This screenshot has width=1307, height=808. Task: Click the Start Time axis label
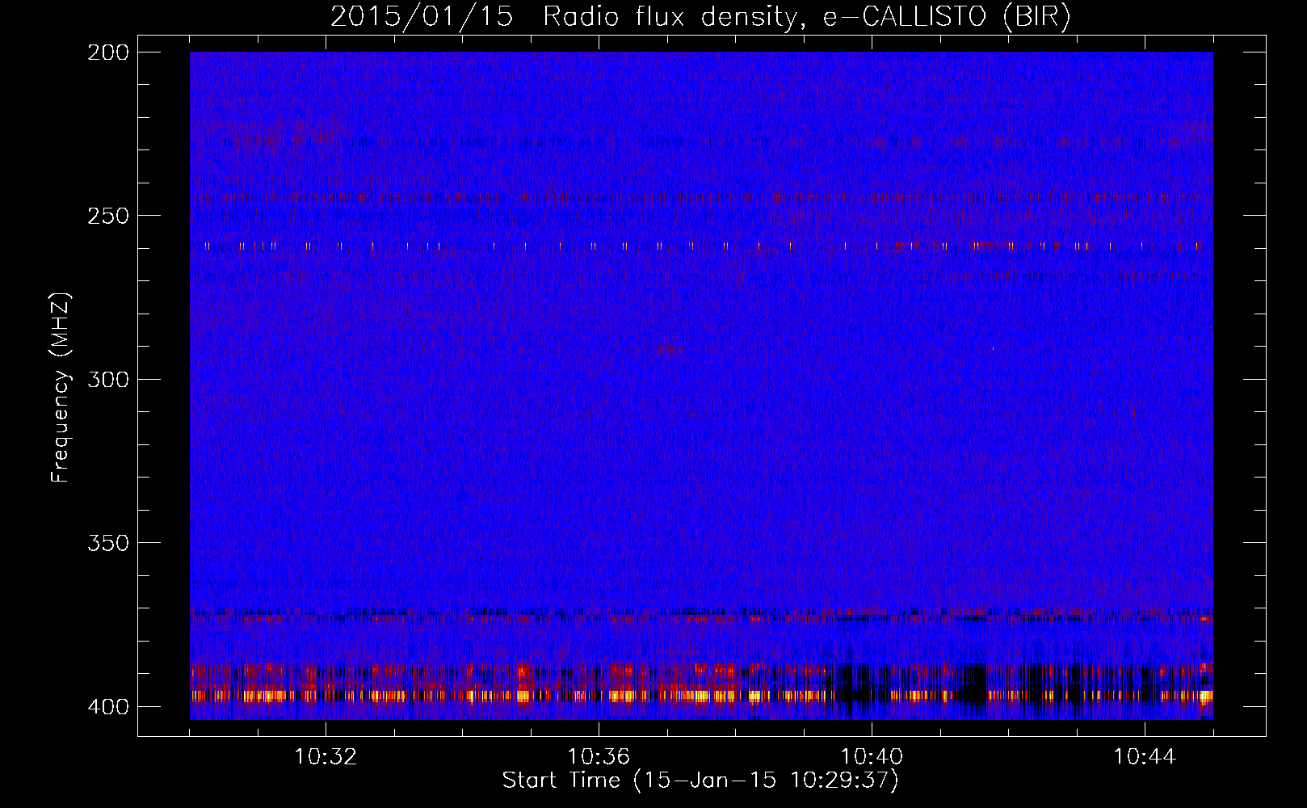tap(700, 781)
